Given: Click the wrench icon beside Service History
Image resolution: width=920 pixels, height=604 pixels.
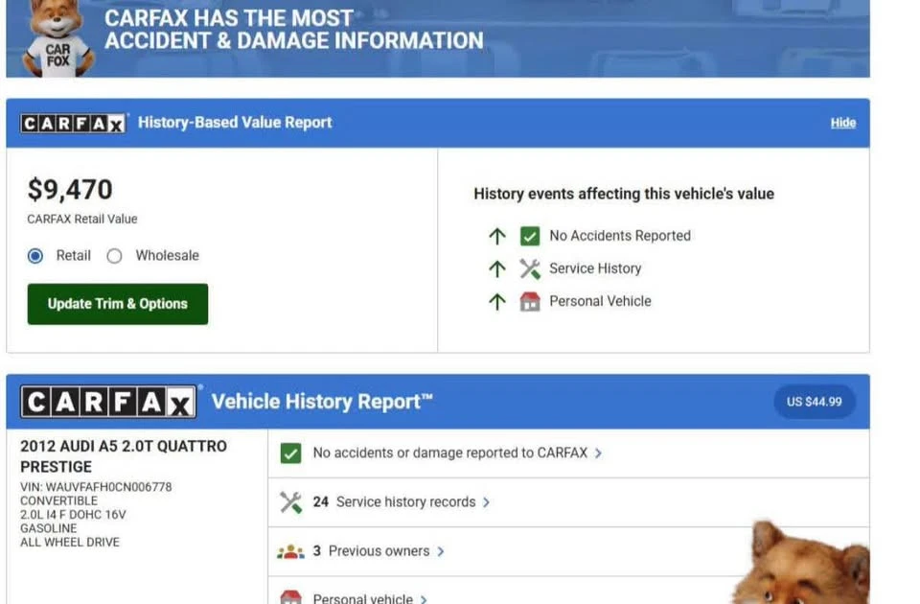Looking at the screenshot, I should [530, 268].
